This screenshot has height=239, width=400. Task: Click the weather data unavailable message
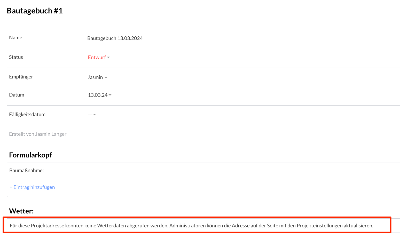pos(191,226)
